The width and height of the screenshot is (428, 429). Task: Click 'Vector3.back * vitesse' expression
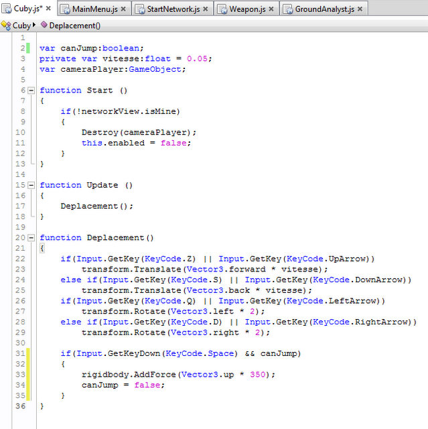tap(244, 290)
